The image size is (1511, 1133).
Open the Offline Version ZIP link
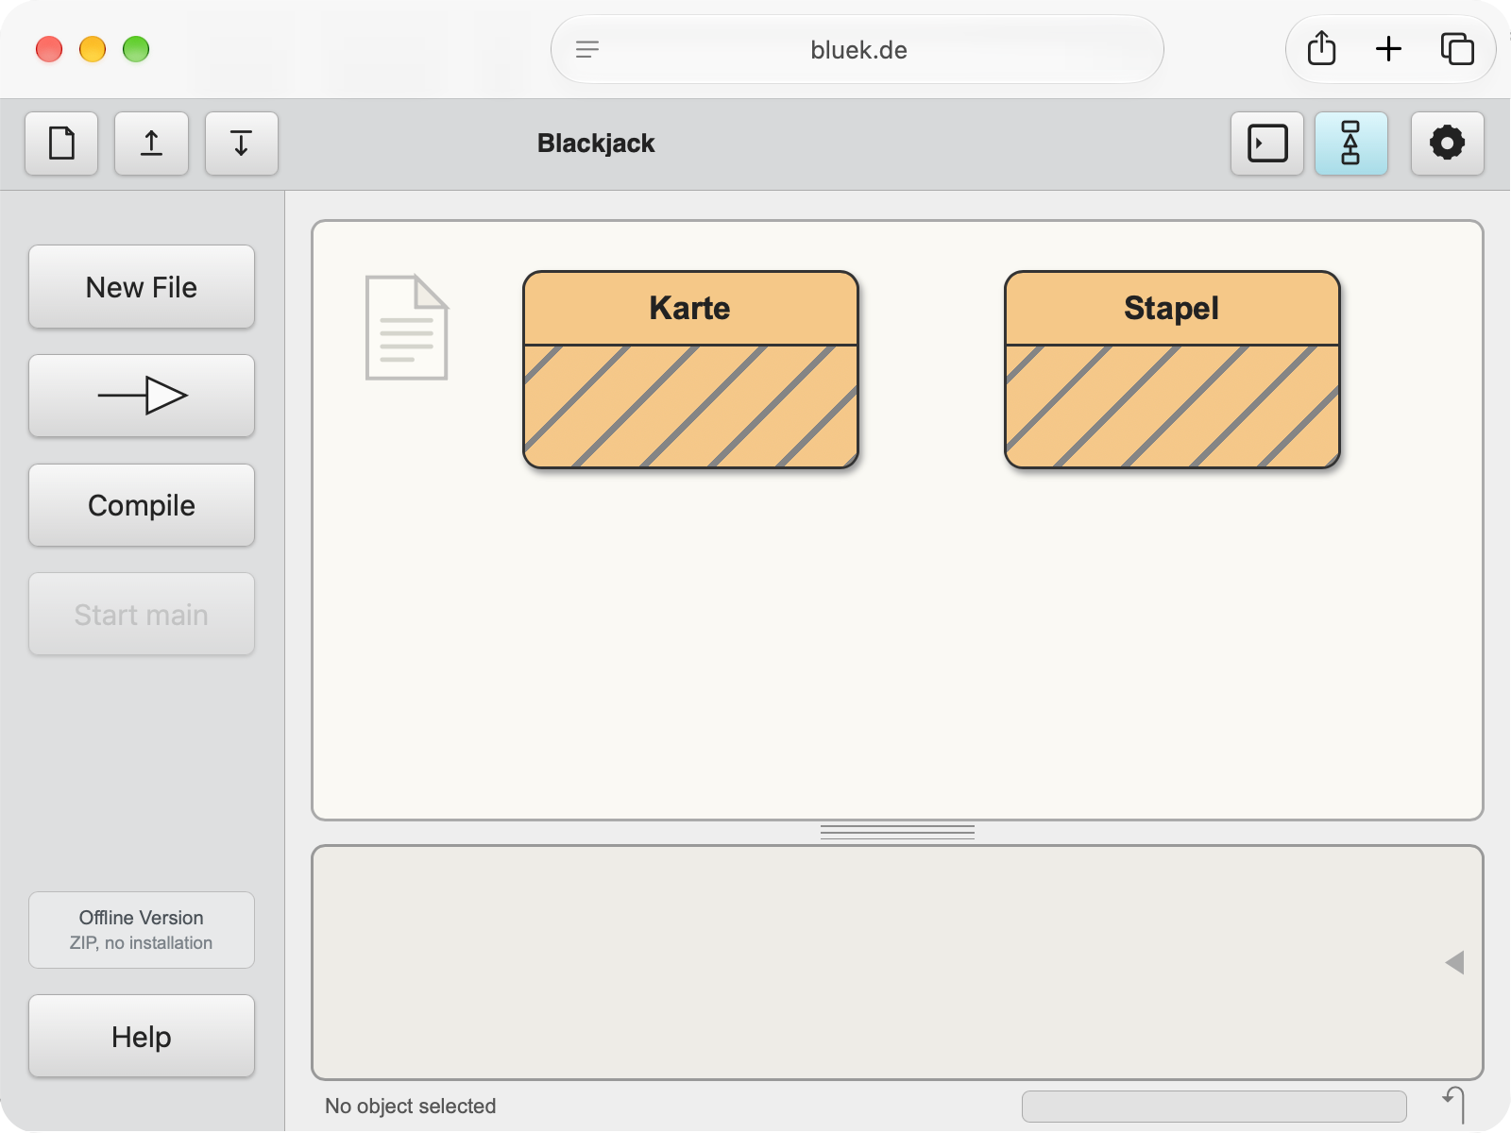point(142,930)
